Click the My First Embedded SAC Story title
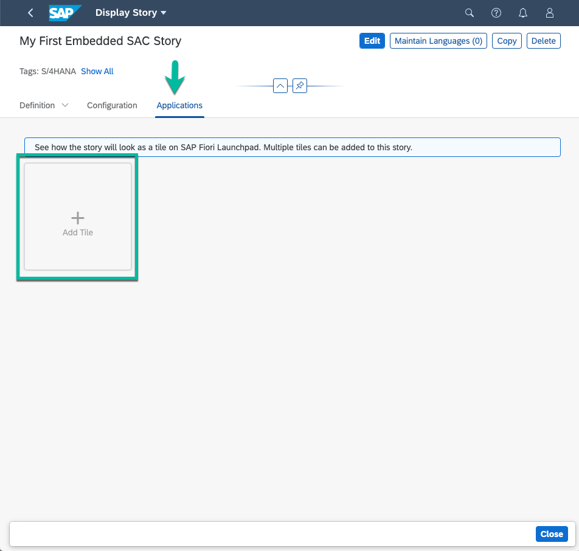Image resolution: width=579 pixels, height=551 pixels. click(x=100, y=41)
